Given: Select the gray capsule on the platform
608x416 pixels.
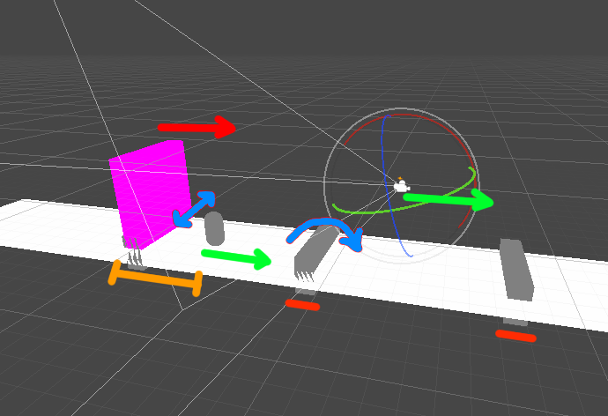Looking at the screenshot, I should point(214,228).
